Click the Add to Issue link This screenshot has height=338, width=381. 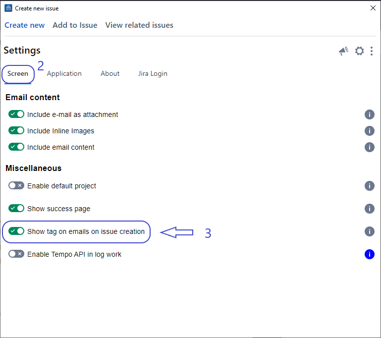click(x=75, y=25)
